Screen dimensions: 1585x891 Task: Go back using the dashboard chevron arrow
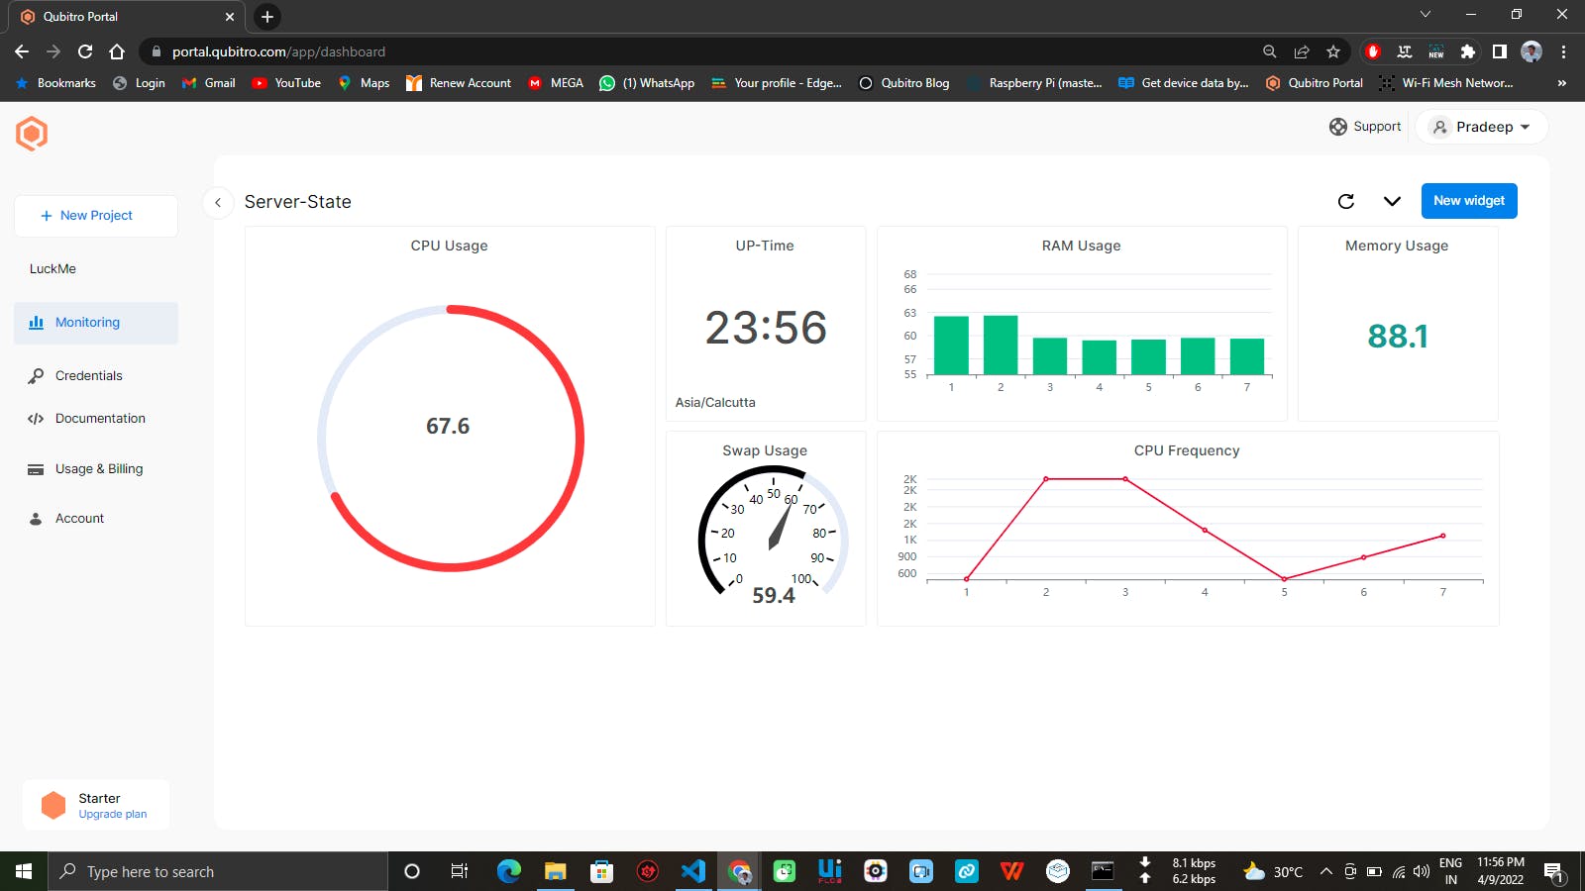click(218, 202)
